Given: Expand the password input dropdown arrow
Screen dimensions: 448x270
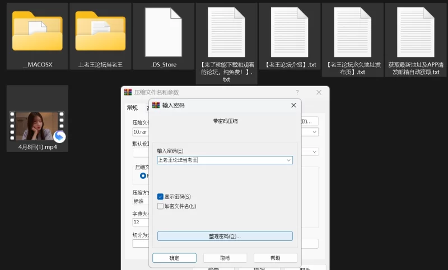Looking at the screenshot, I should click(x=288, y=160).
